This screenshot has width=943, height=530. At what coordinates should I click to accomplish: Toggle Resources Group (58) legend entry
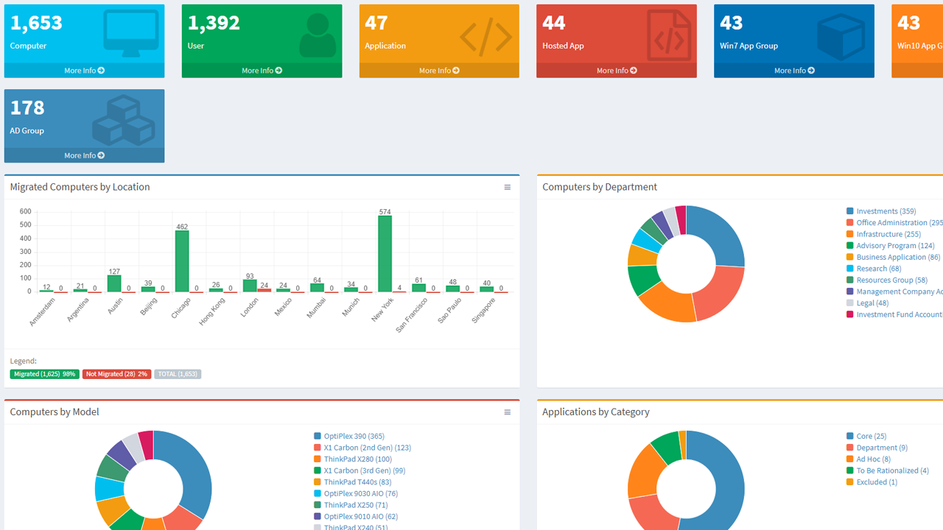point(887,280)
